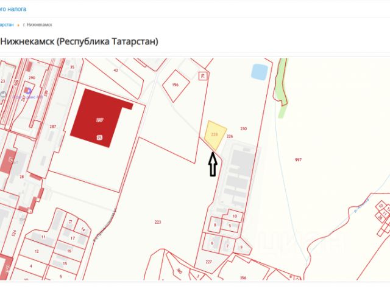
Task: Open the Татарстан breadcrumb link
Action: click(x=7, y=25)
